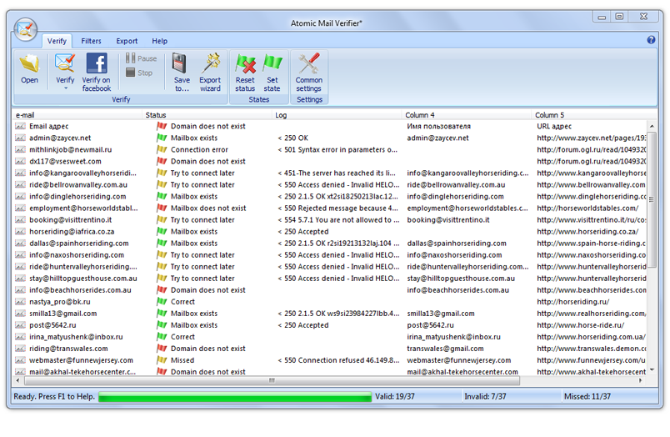
Task: Switch to the Verify ribbon tab
Action: pyautogui.click(x=57, y=41)
